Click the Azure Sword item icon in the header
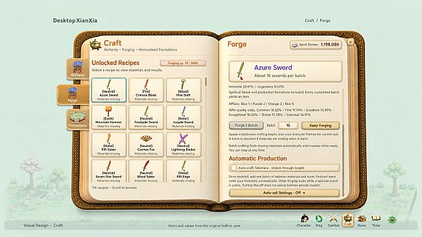Image resolution: width=422 pixels, height=237 pixels. pos(240,71)
